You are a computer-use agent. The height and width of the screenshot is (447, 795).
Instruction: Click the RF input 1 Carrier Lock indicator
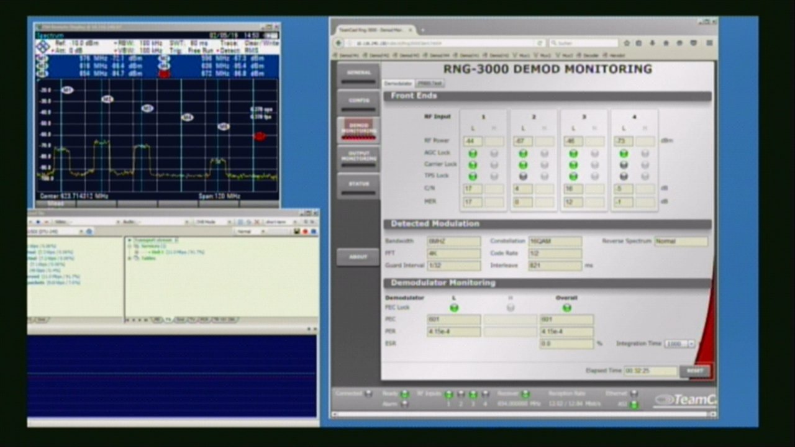[473, 165]
